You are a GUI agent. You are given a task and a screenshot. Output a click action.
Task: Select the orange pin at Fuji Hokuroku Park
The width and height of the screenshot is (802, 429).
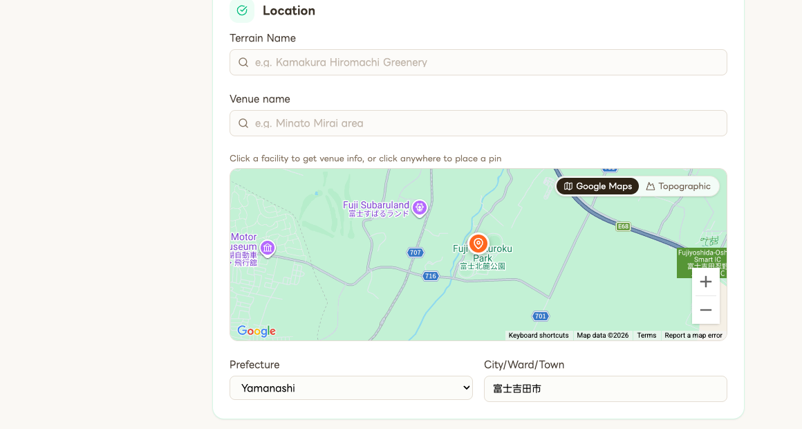[x=479, y=244]
